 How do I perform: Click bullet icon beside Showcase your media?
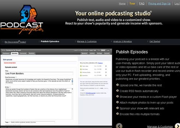tap(117, 96)
